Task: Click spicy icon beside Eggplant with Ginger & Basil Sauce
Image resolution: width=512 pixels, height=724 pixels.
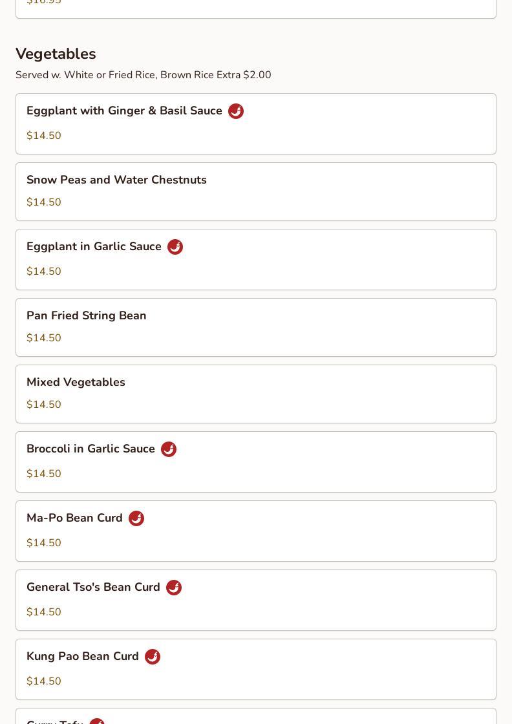Action: click(236, 111)
